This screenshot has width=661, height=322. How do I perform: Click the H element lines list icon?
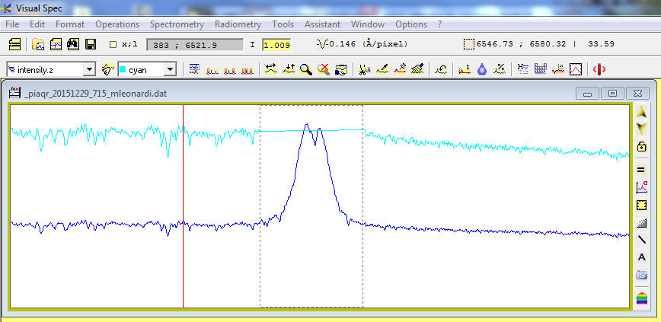522,69
